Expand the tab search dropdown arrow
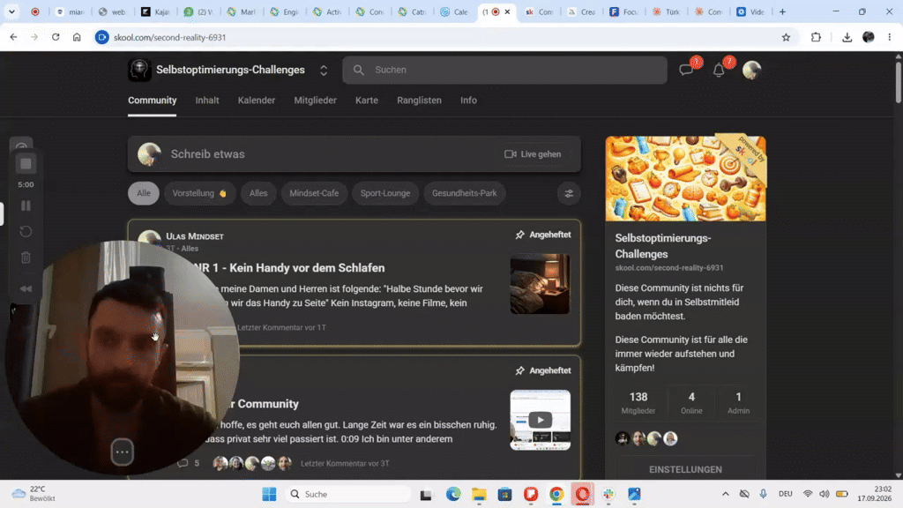The width and height of the screenshot is (903, 508). coord(11,11)
